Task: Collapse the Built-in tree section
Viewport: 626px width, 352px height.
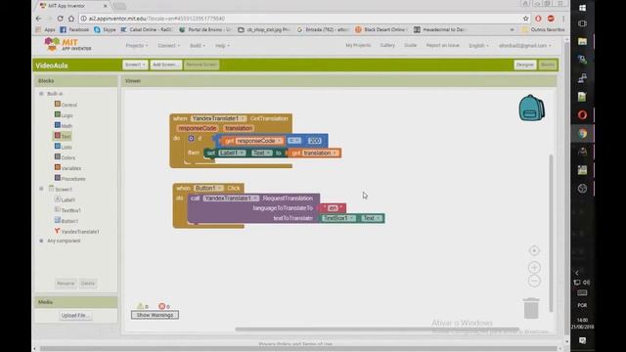Action: coord(41,94)
